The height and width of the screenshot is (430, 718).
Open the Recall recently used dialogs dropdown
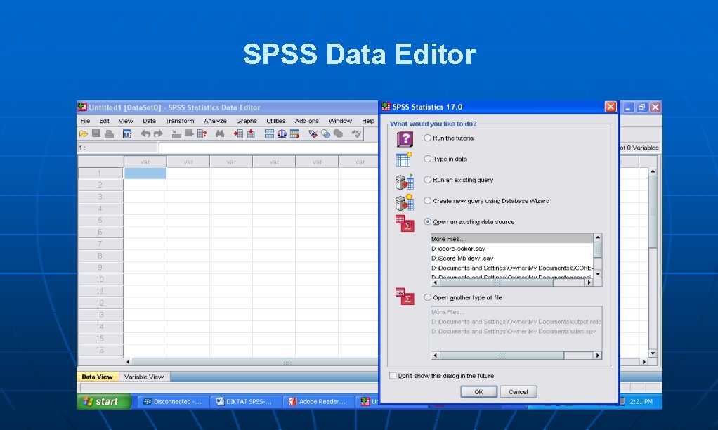tap(127, 133)
